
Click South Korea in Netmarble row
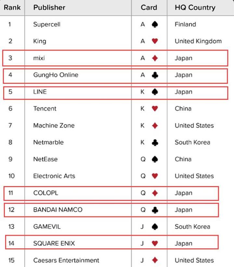click(x=192, y=142)
